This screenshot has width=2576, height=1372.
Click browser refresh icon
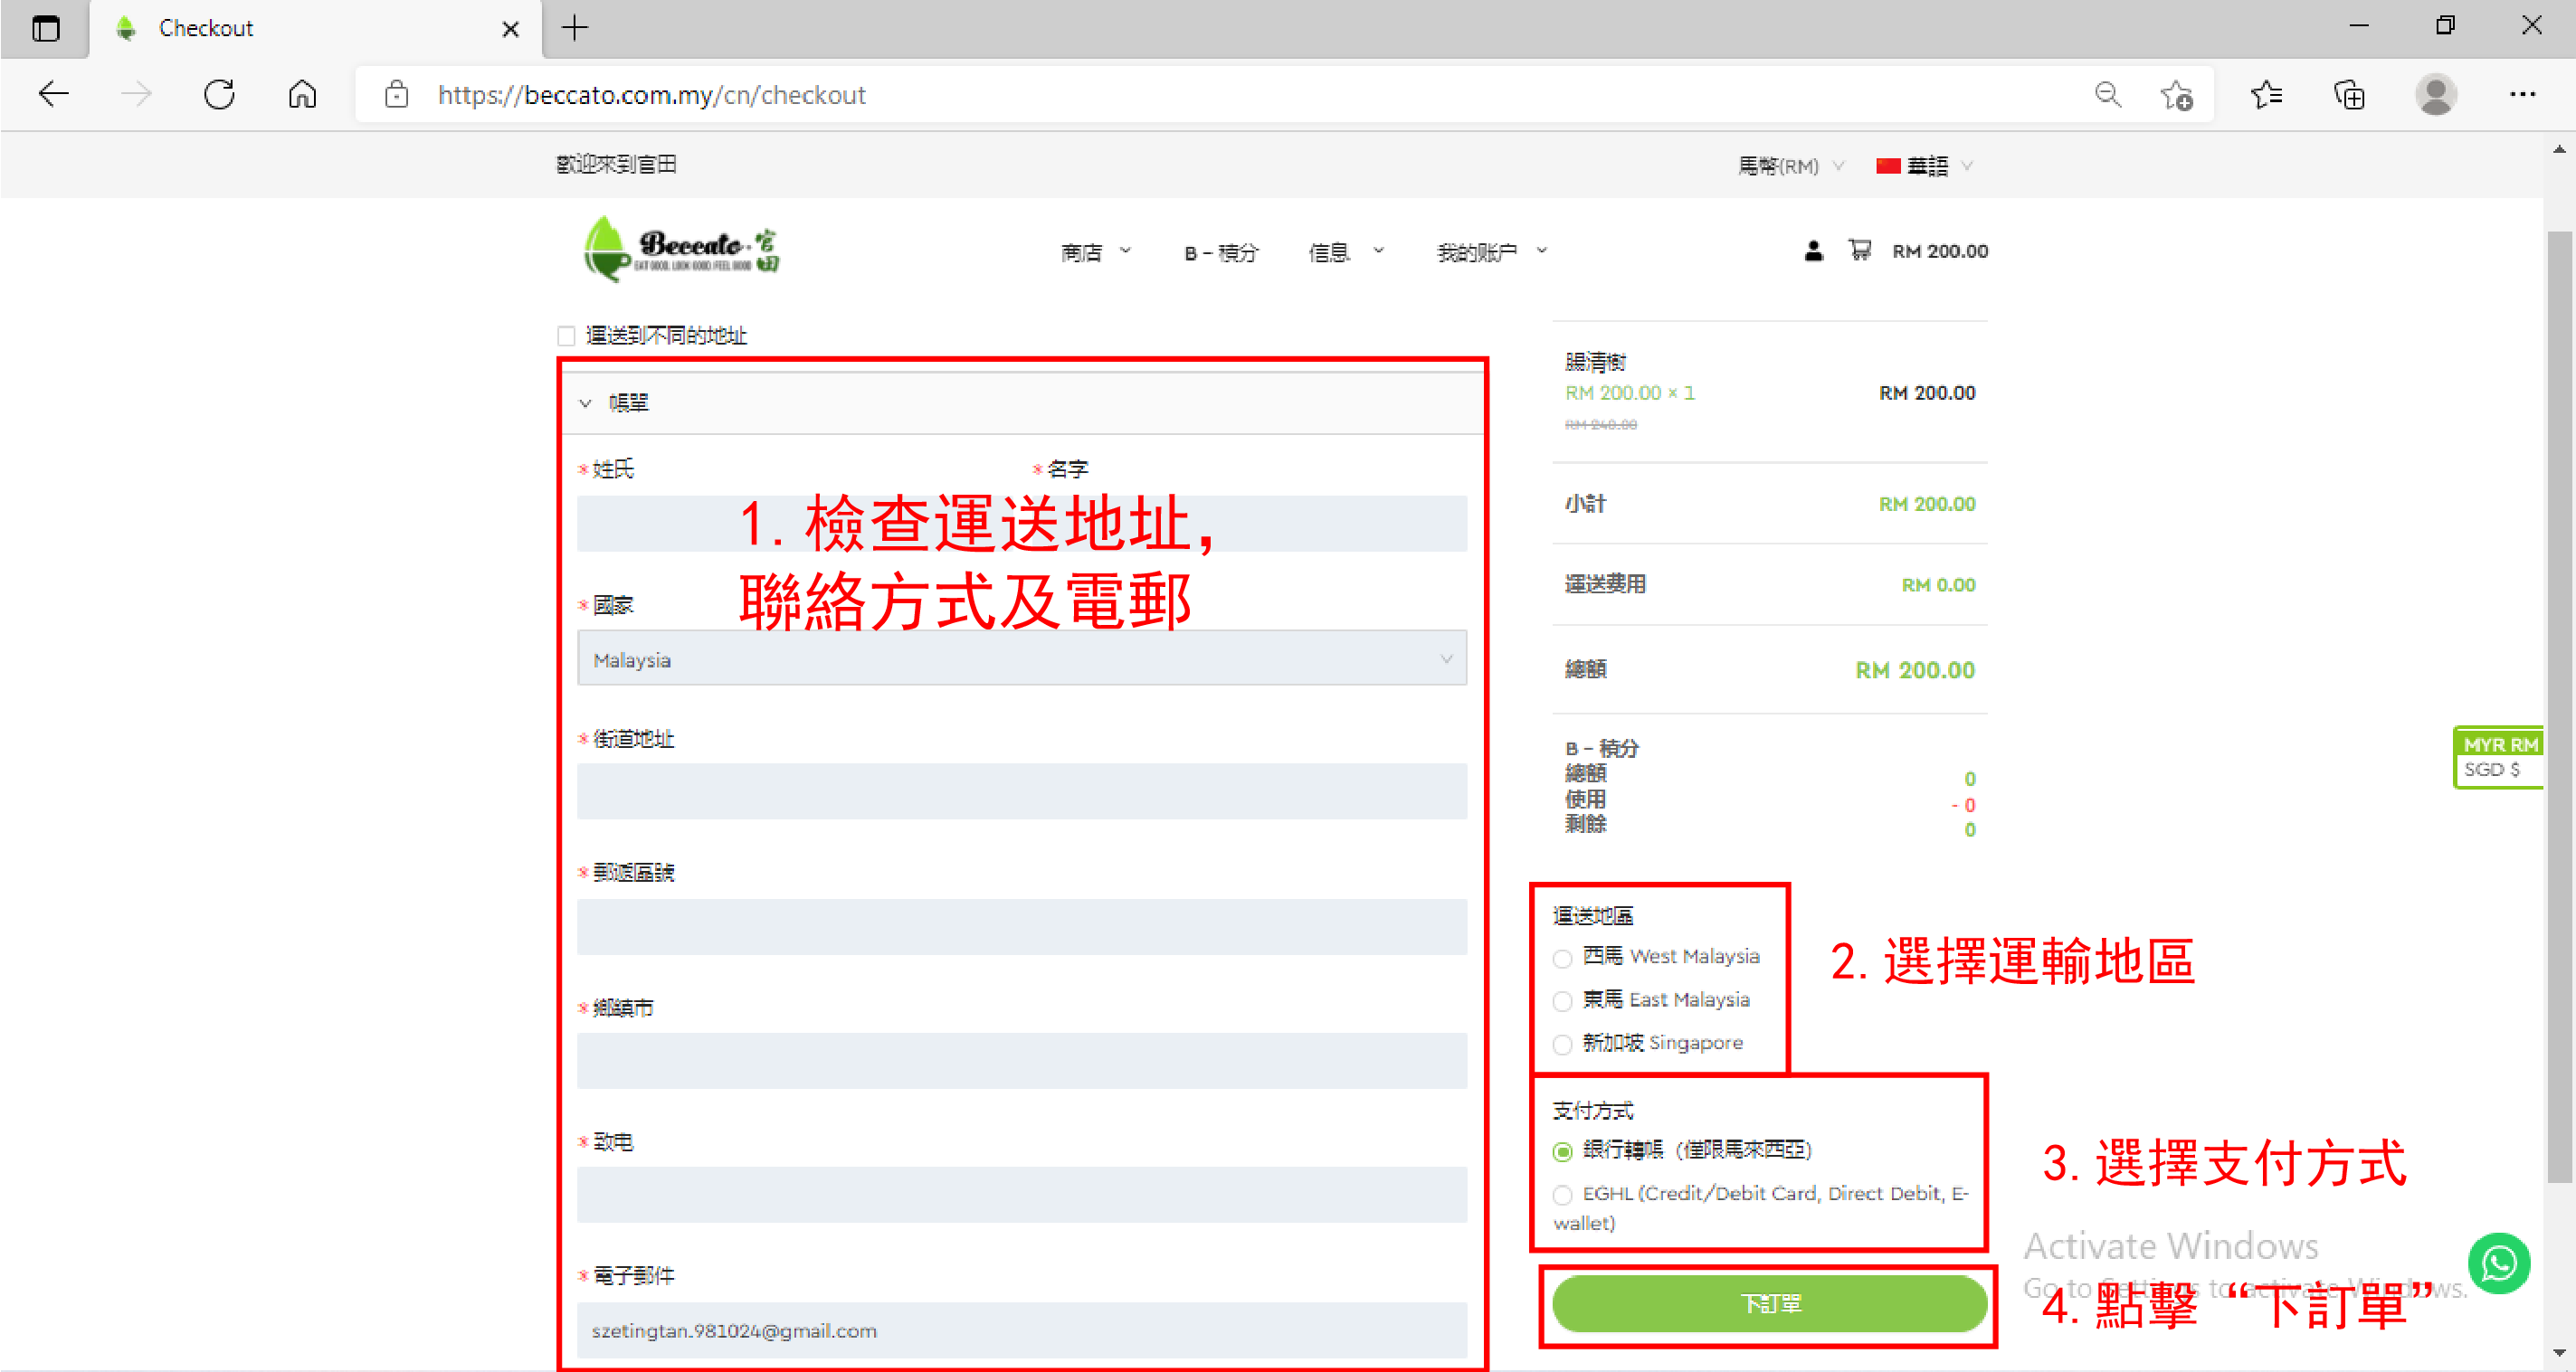[219, 95]
